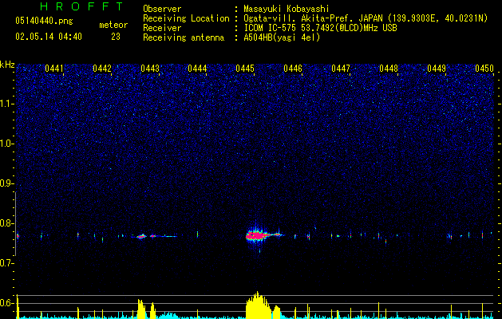Click the 1.1 frequency axis label

pyautogui.click(x=7, y=104)
